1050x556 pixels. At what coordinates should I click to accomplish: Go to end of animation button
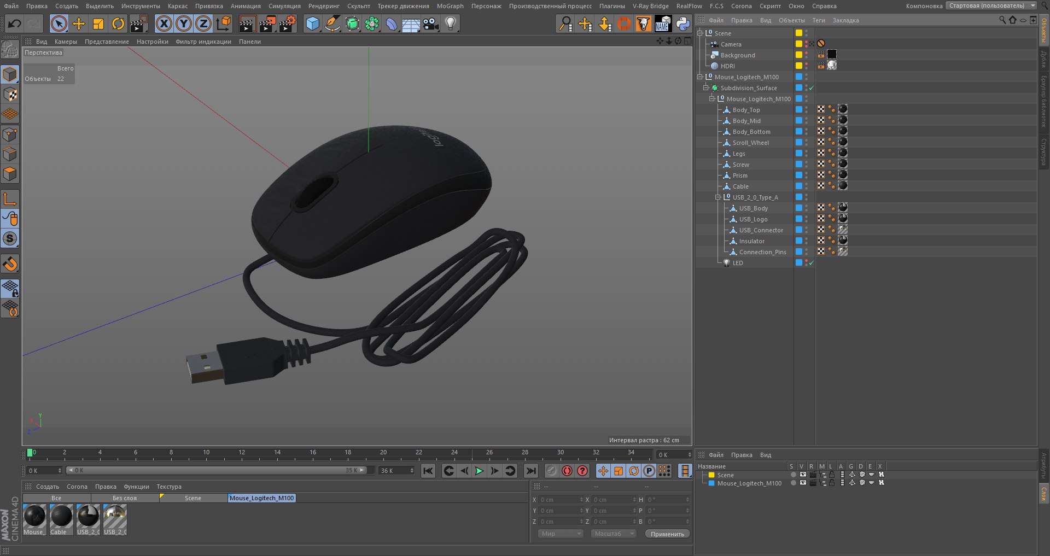(531, 471)
